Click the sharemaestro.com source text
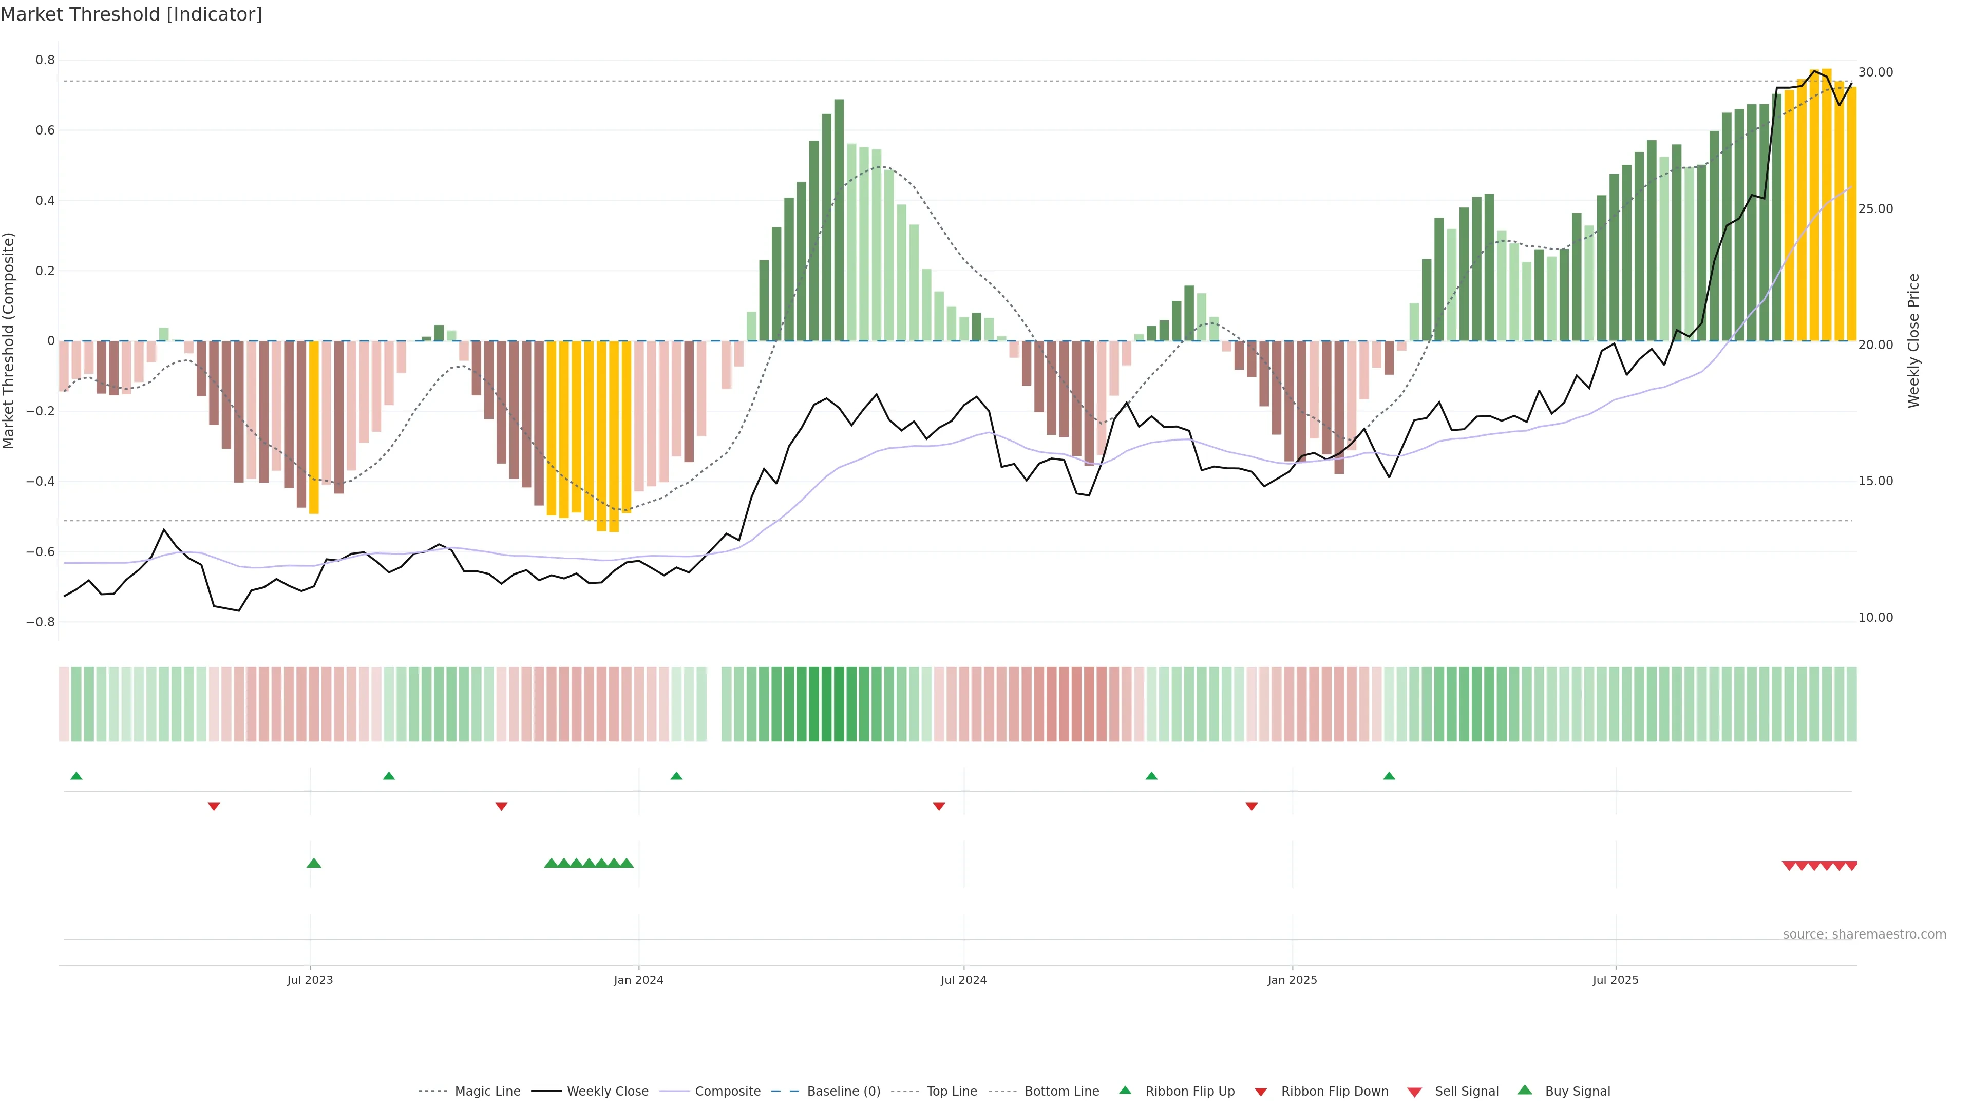The height and width of the screenshot is (1109, 1972). pos(1864,934)
